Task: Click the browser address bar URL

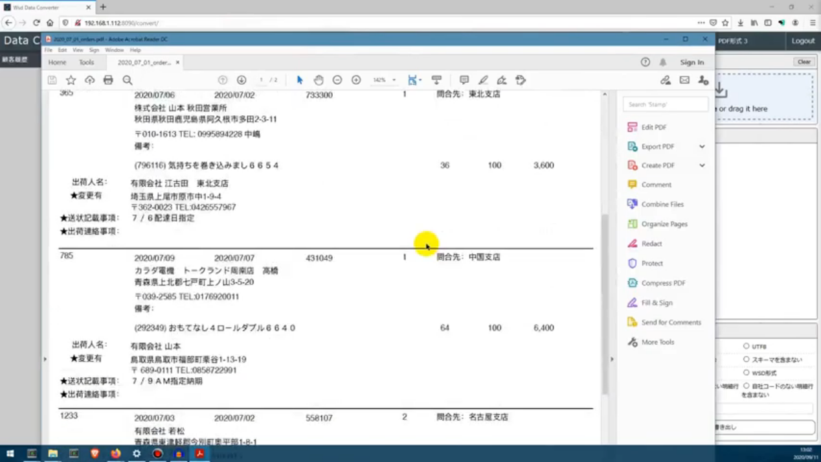Action: click(x=122, y=23)
